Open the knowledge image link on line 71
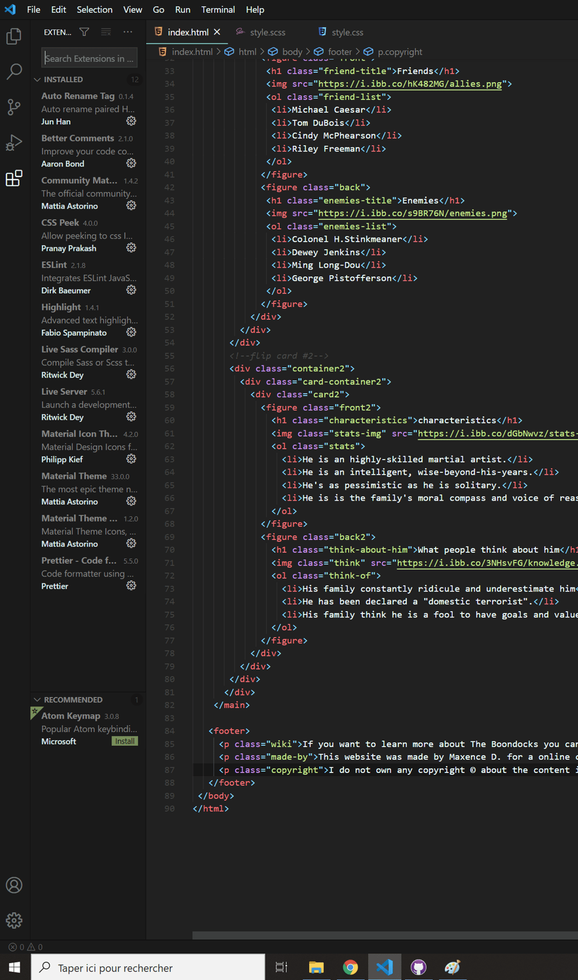This screenshot has height=980, width=578. 486,563
